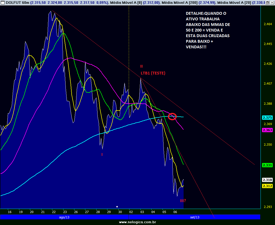
Task: Click the magenta 2.363 price tag on the axis
Action: [267, 130]
